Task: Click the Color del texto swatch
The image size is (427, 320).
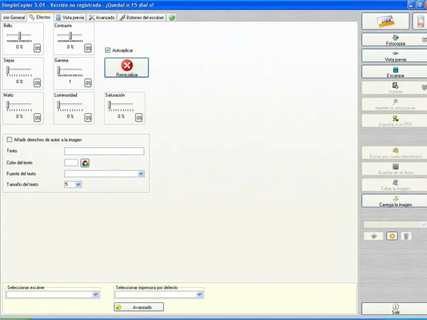Action: pos(71,163)
